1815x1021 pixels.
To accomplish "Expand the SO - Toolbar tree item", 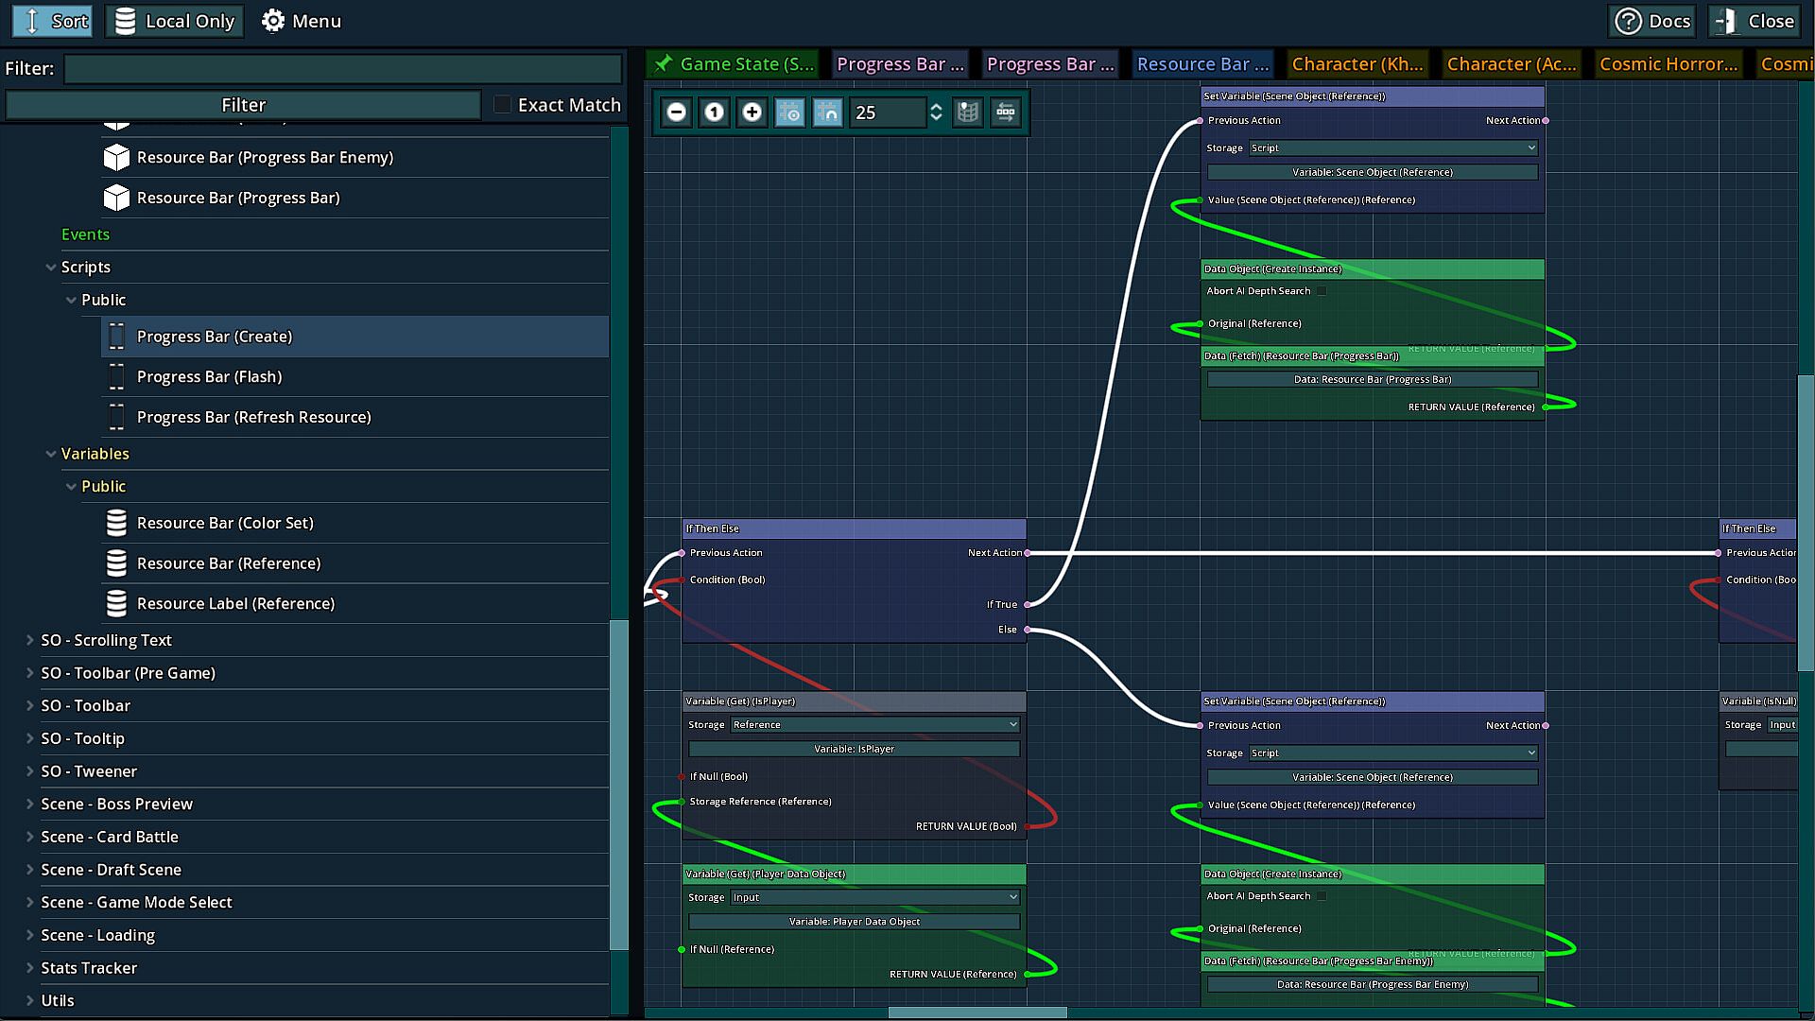I will [30, 706].
